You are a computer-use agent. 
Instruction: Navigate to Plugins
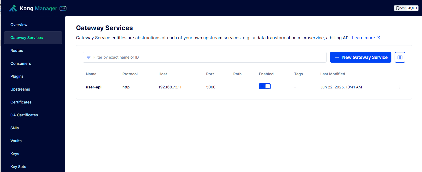click(x=17, y=76)
